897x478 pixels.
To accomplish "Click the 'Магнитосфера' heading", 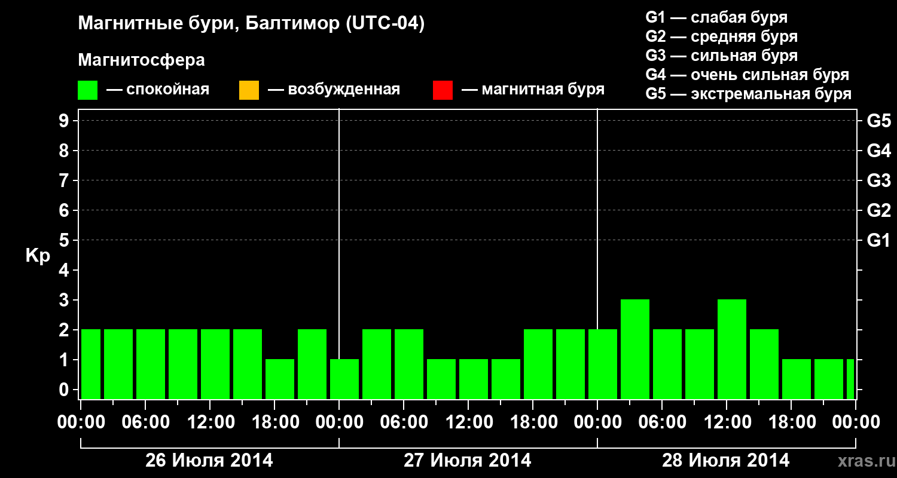I will 141,60.
